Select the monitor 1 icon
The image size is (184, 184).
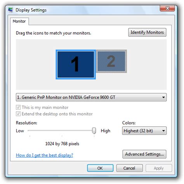tap(76, 65)
